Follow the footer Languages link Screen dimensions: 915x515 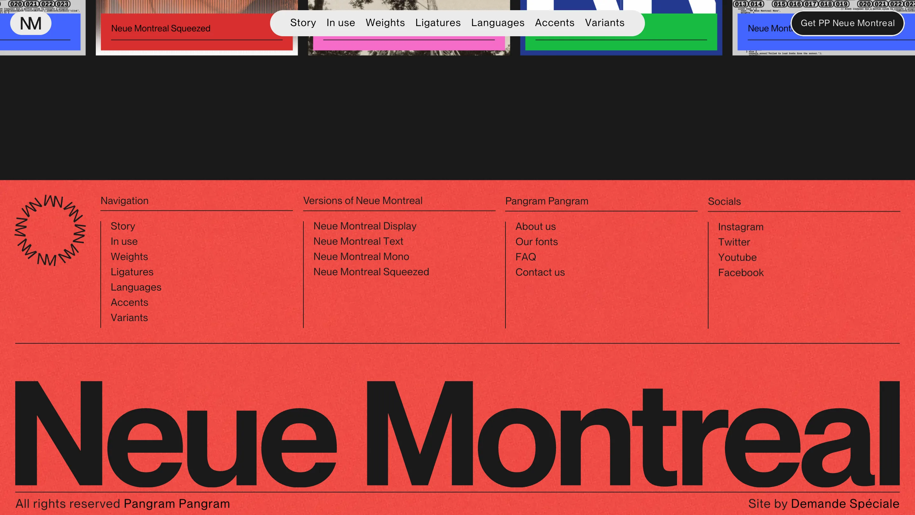pos(136,287)
